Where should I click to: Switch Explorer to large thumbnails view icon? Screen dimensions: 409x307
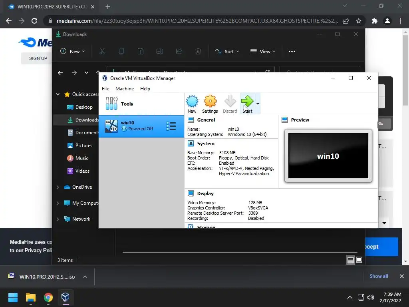359,260
